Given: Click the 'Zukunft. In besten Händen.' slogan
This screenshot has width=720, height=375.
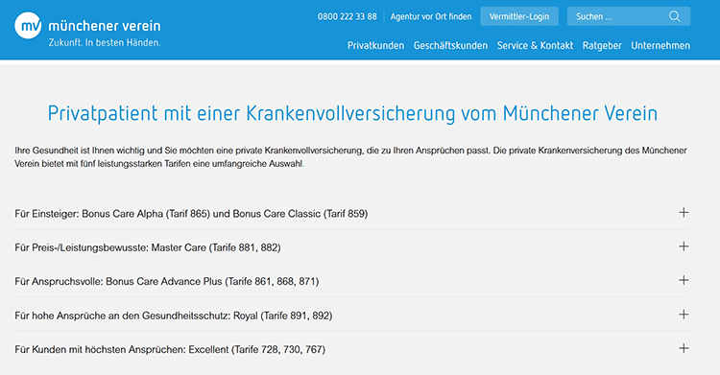Looking at the screenshot, I should click(x=105, y=43).
